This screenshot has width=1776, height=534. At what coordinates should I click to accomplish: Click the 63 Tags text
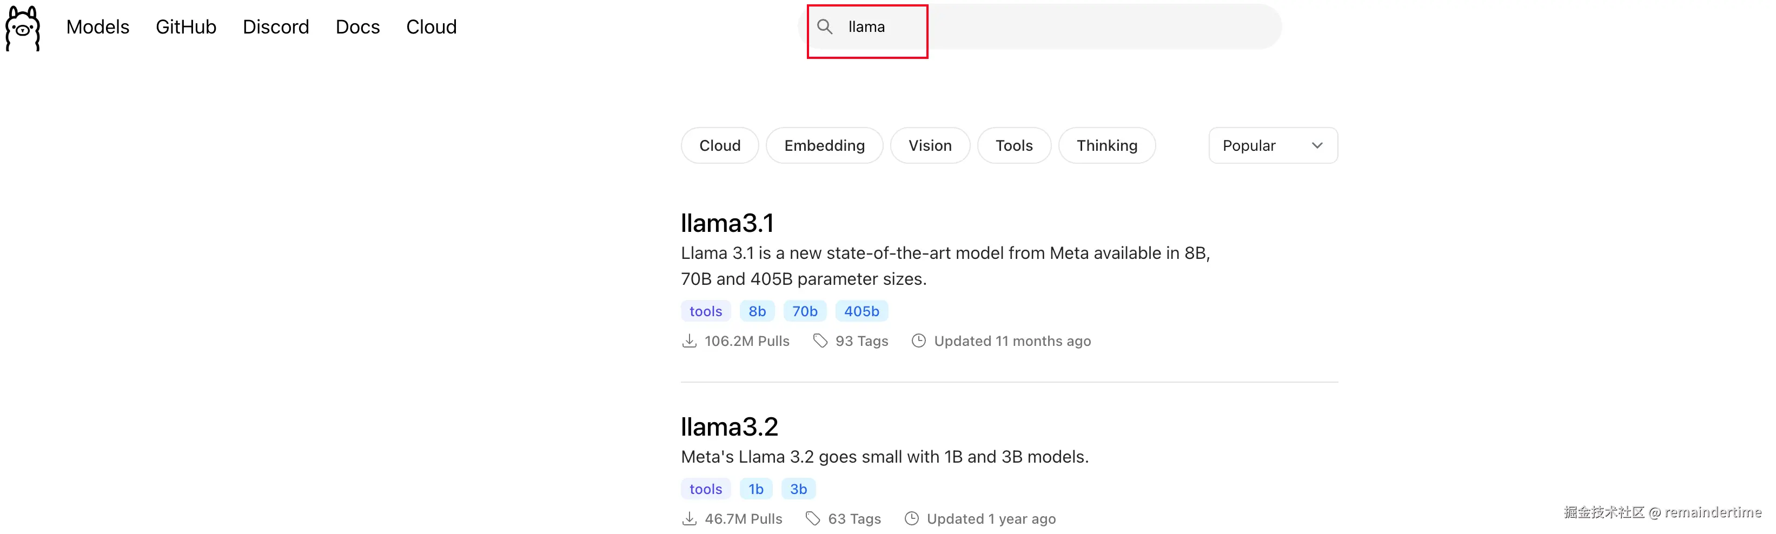point(854,519)
